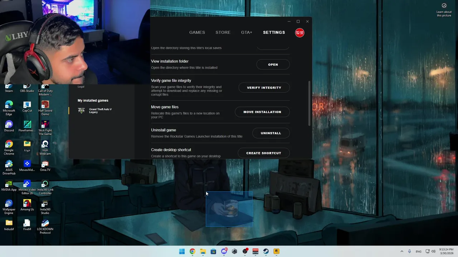Click the 'Uninstall game' label
458x257 pixels.
164,130
